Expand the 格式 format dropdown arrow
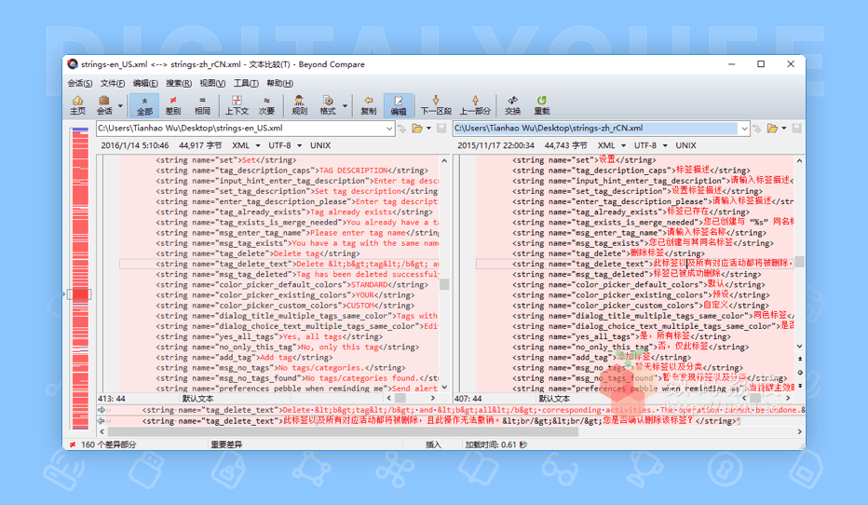 pyautogui.click(x=345, y=105)
